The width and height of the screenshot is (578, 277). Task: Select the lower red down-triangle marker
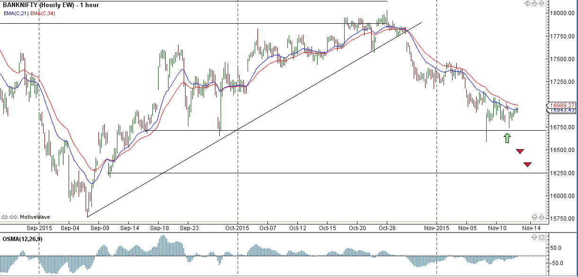pyautogui.click(x=528, y=165)
